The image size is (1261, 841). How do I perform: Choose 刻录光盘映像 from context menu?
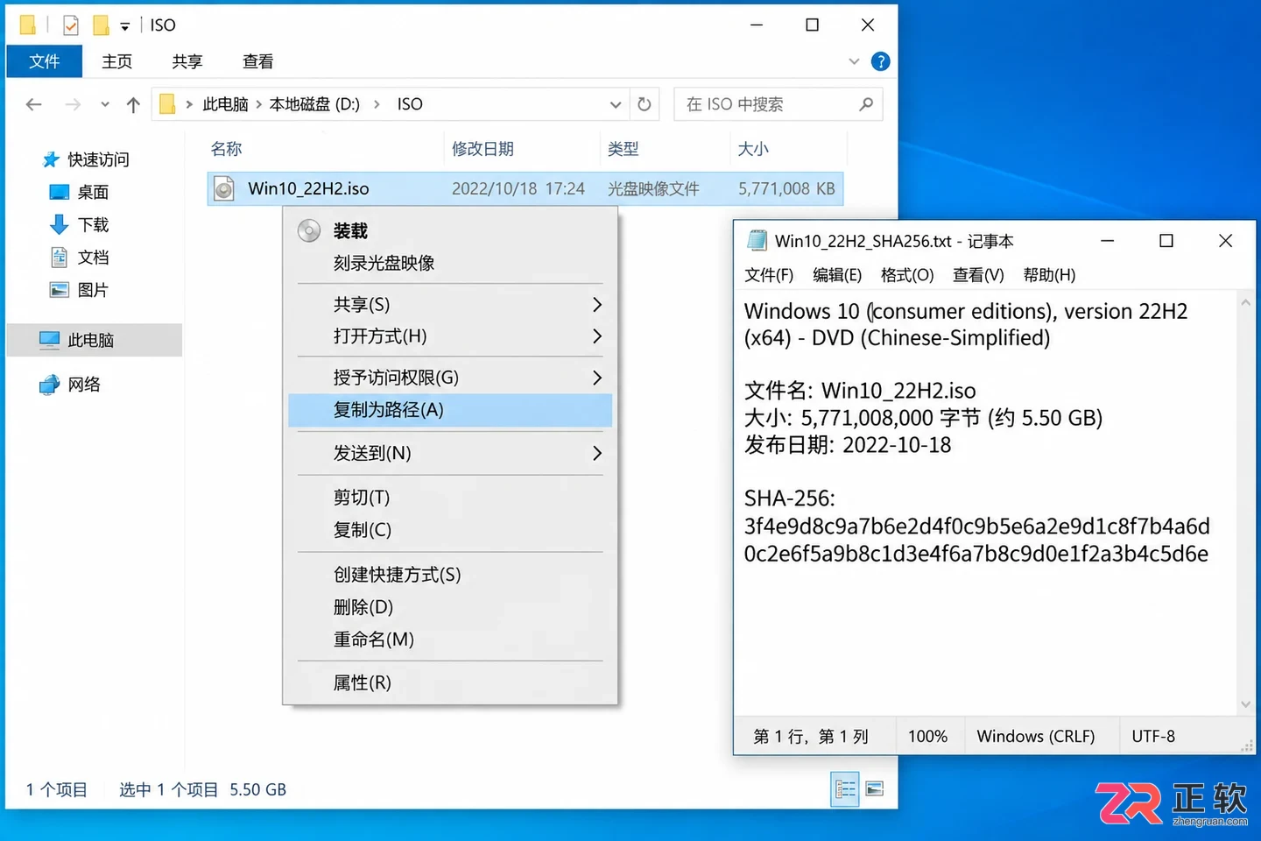coord(384,263)
